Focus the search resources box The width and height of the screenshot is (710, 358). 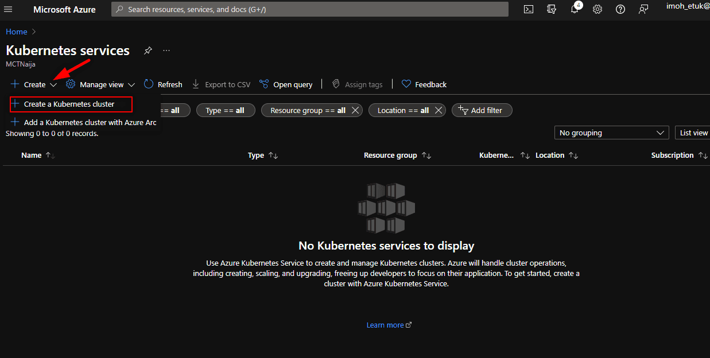(x=310, y=9)
